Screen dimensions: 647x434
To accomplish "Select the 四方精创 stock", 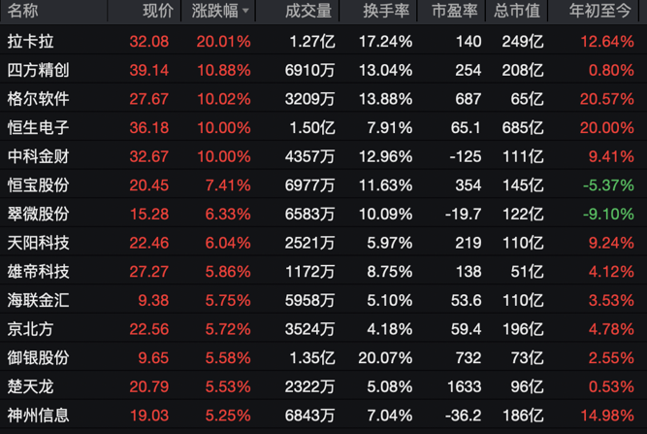I will [39, 70].
